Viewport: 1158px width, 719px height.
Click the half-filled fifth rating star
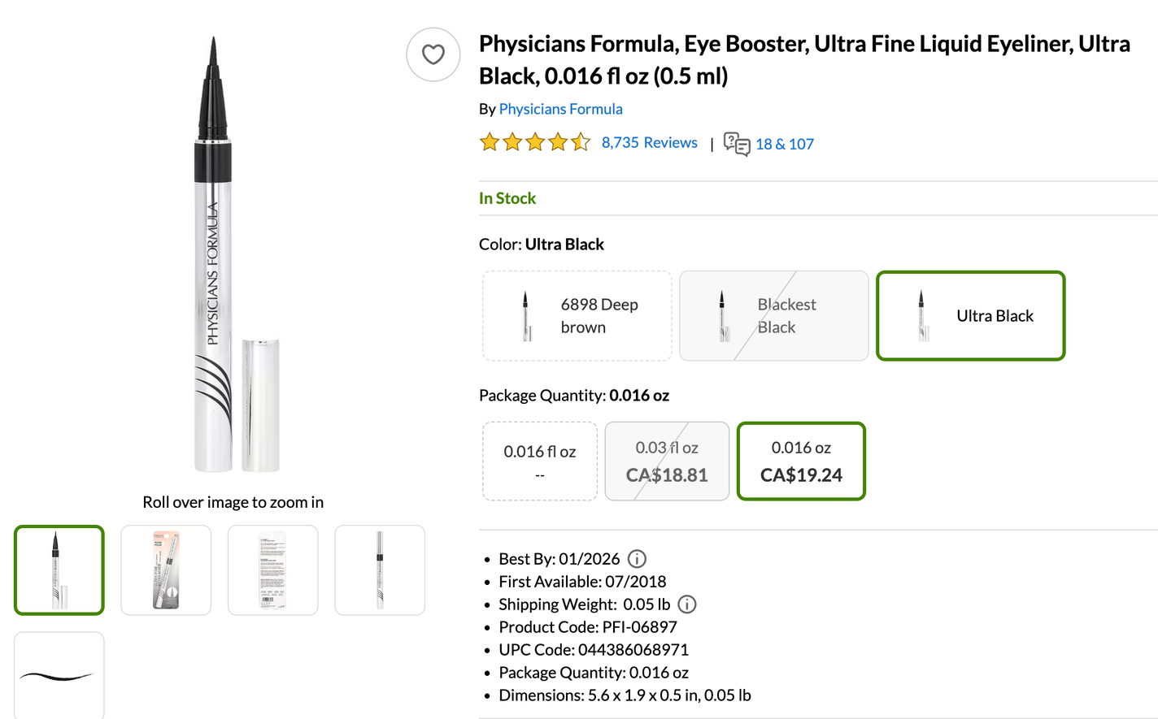click(581, 143)
